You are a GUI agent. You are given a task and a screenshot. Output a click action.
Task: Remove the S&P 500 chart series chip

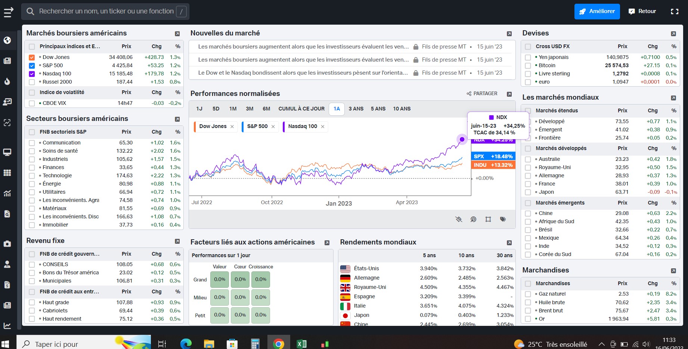273,127
